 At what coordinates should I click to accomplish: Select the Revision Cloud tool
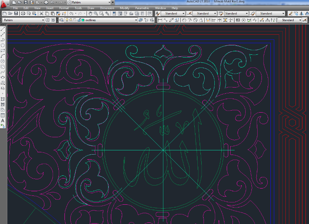click(3, 67)
